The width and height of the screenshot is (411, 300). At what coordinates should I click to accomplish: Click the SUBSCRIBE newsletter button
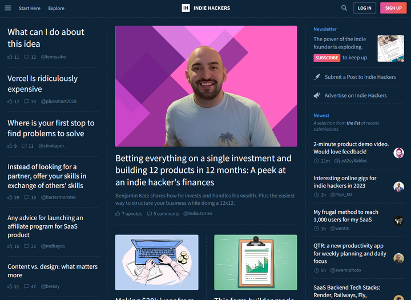coord(327,58)
